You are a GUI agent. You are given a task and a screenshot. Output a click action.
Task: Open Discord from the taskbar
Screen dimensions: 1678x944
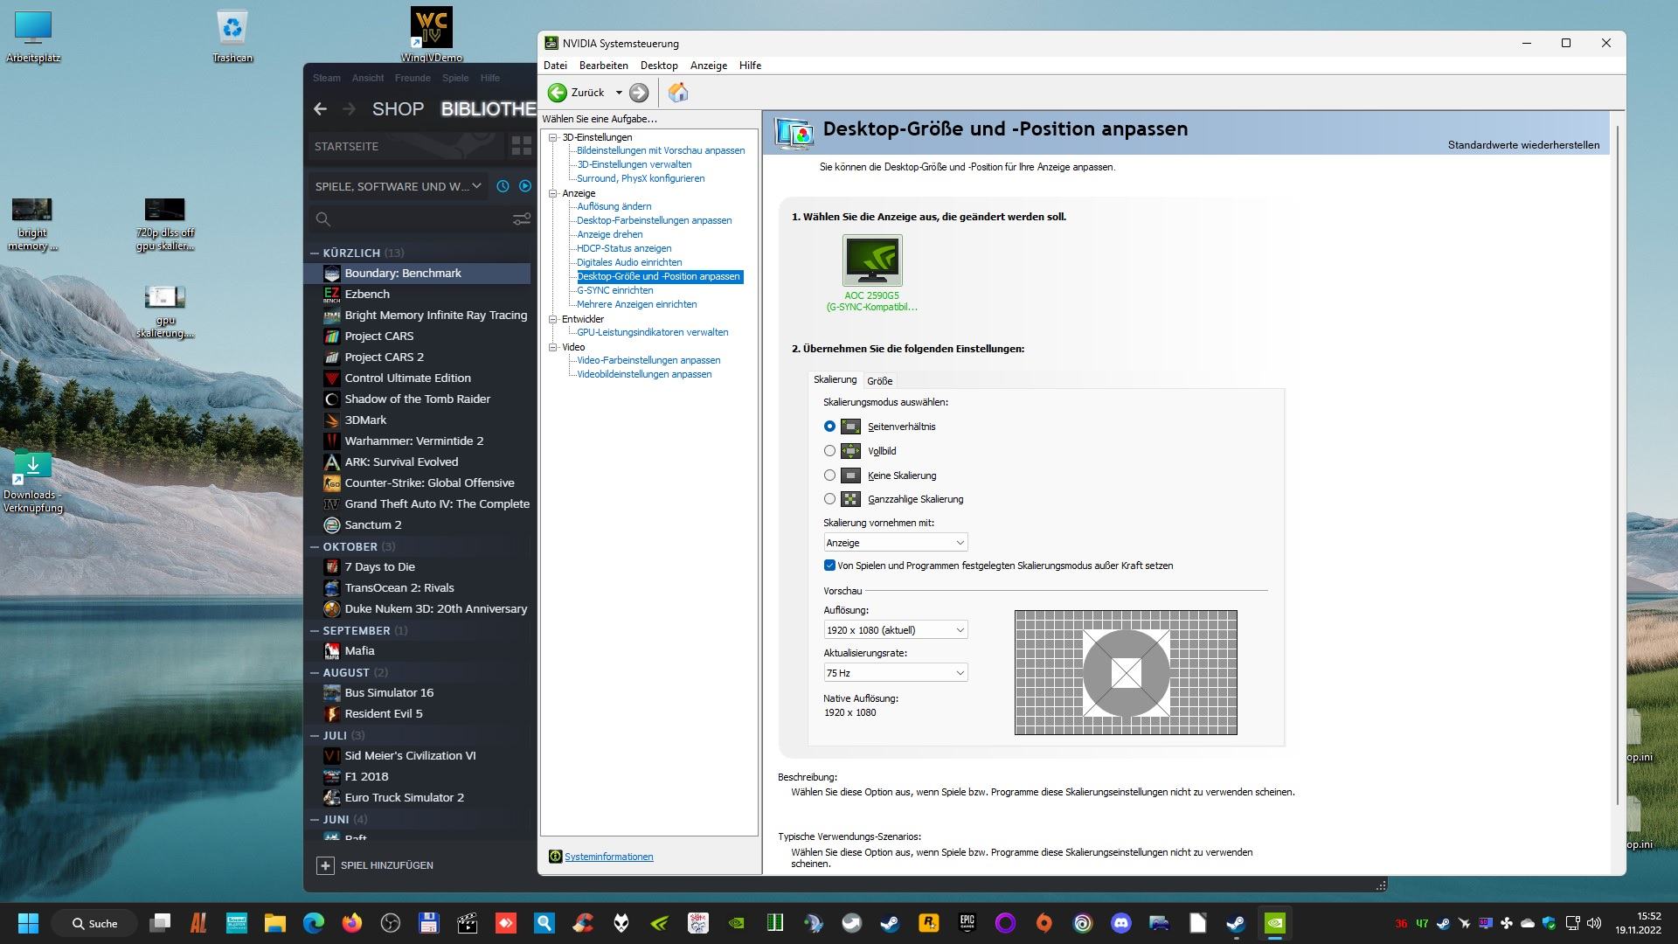[1121, 923]
